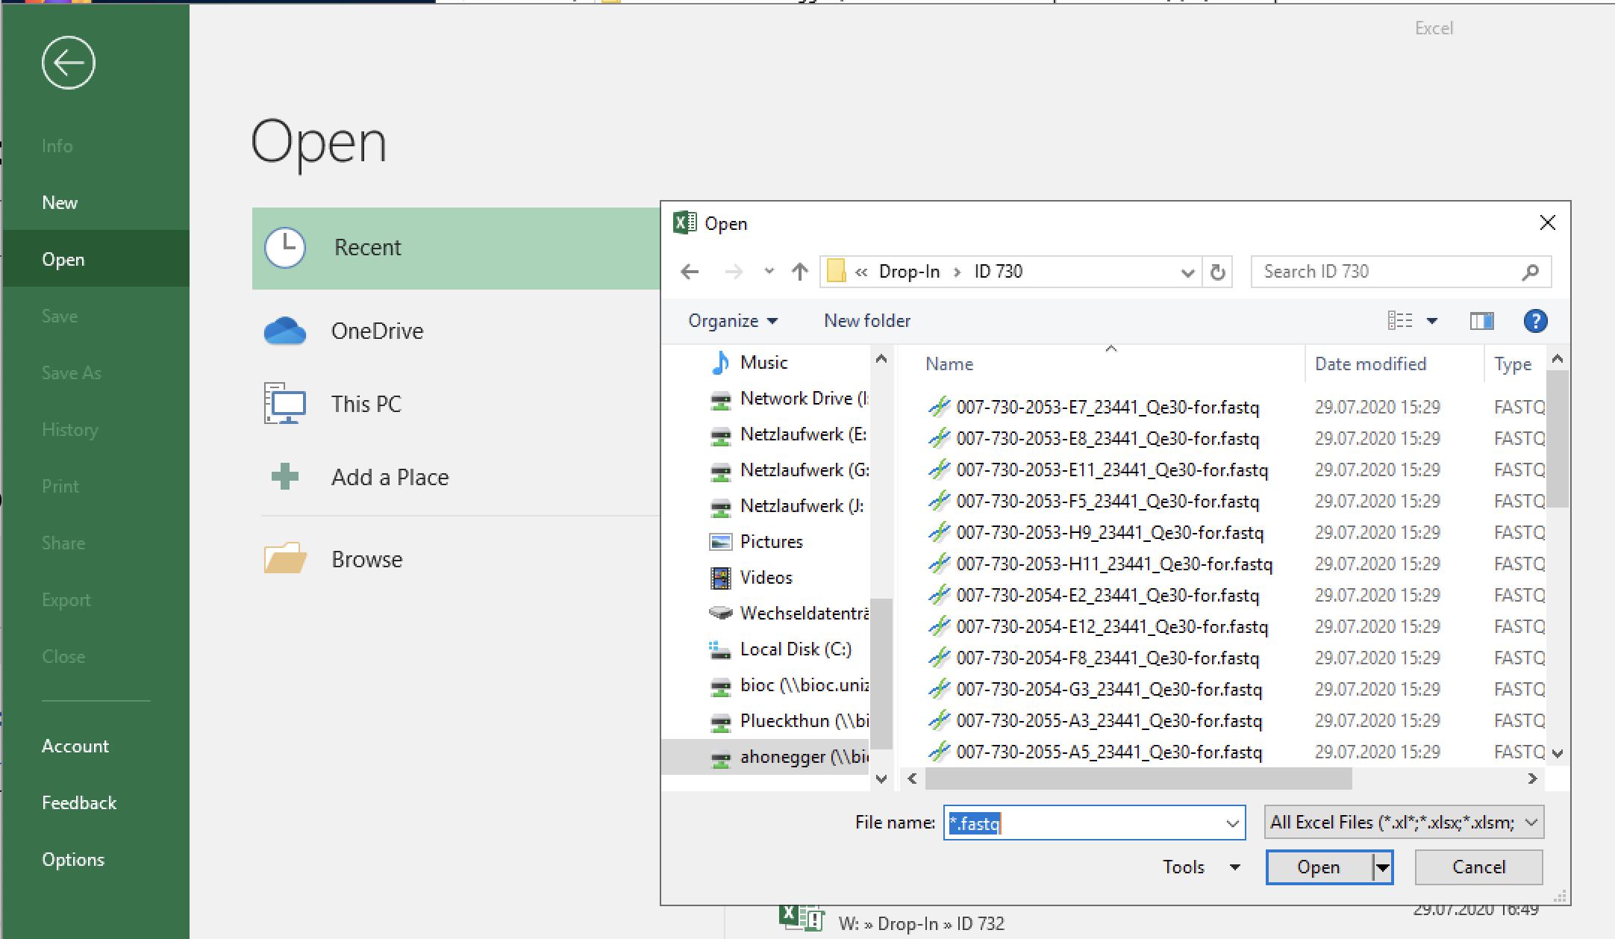Click the Cancel button to dismiss dialog
This screenshot has width=1615, height=939.
[1478, 867]
